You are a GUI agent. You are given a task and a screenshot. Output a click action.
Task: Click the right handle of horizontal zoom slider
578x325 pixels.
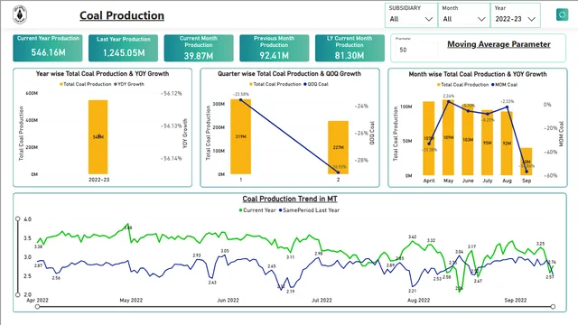[553, 307]
